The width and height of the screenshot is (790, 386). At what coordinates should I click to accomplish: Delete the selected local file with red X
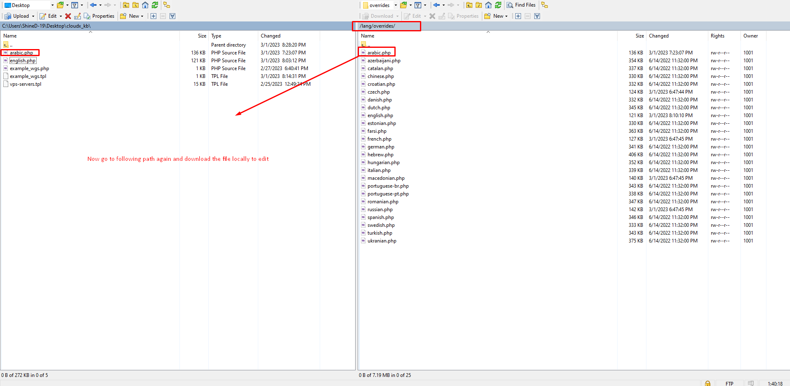(68, 16)
